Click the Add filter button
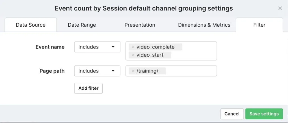This screenshot has width=288, height=123. click(x=88, y=88)
